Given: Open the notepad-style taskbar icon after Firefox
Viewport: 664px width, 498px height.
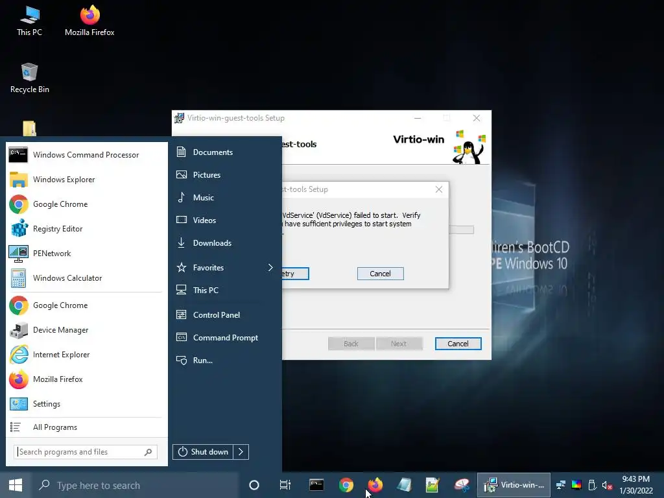Looking at the screenshot, I should tap(405, 485).
